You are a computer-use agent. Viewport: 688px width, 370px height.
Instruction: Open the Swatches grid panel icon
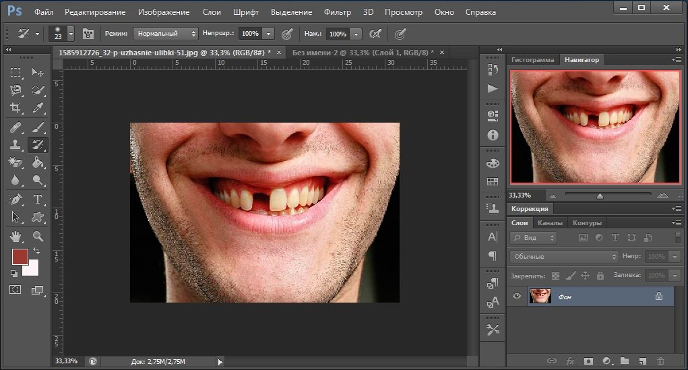(x=493, y=181)
